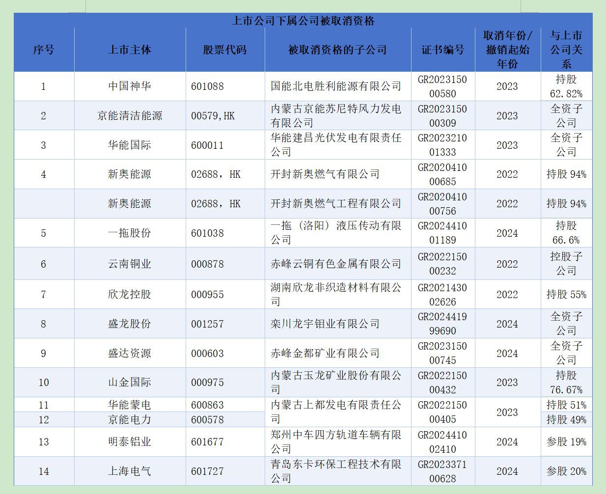The width and height of the screenshot is (606, 494).
Task: Select the cell 京能清洁能源
Action: pos(130,115)
